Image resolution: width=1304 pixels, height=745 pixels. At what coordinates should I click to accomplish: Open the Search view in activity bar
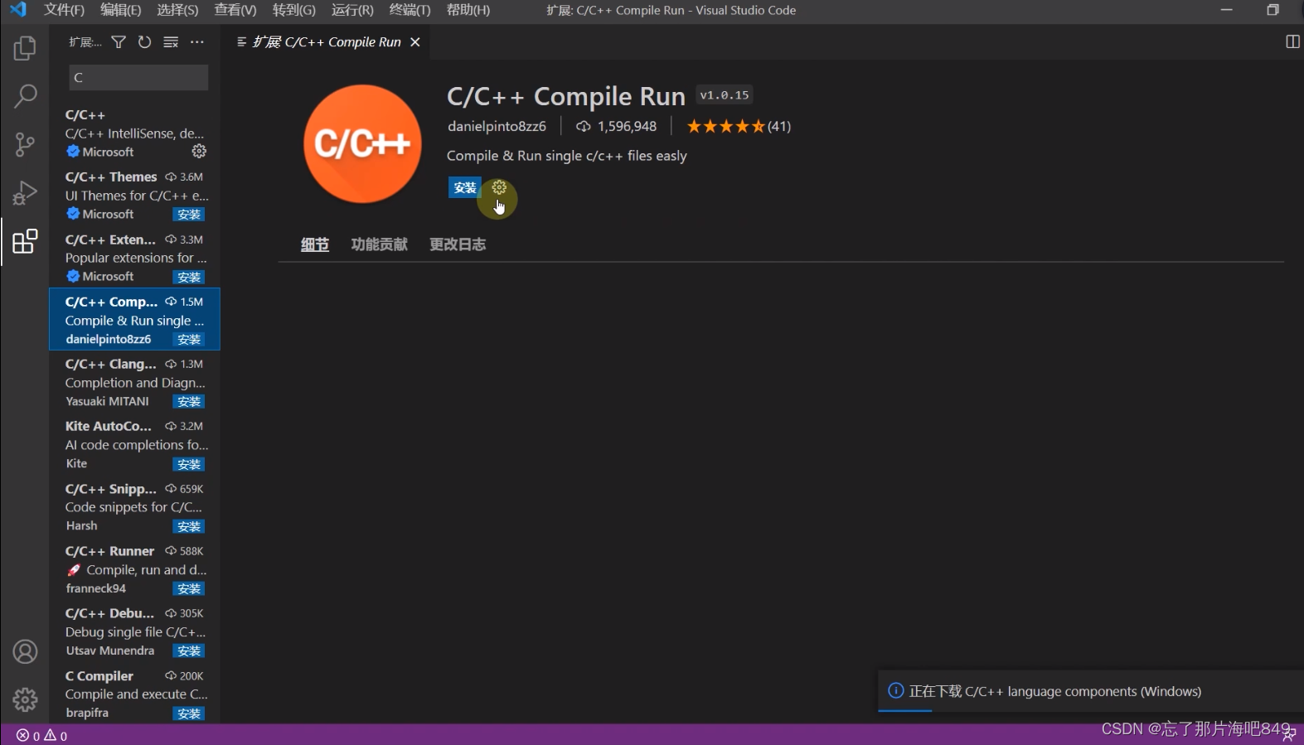tap(25, 96)
